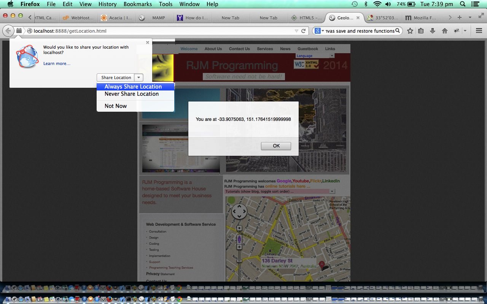The image size is (487, 304).
Task: Choose Never Share Location
Action: click(135, 94)
